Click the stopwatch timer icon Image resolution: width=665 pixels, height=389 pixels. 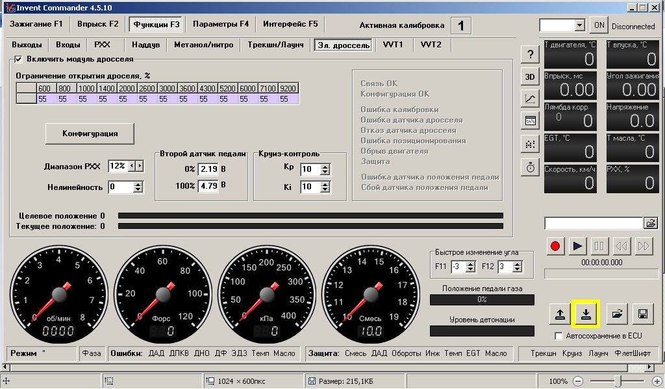[530, 167]
